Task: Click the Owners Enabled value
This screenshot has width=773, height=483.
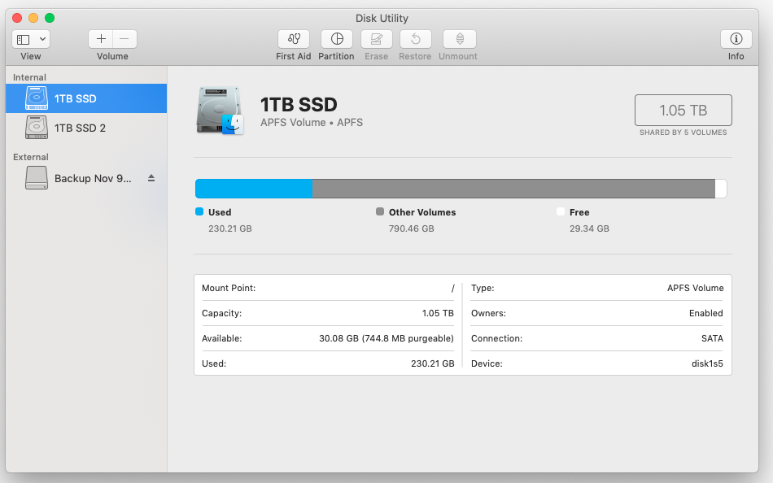Action: [x=706, y=313]
